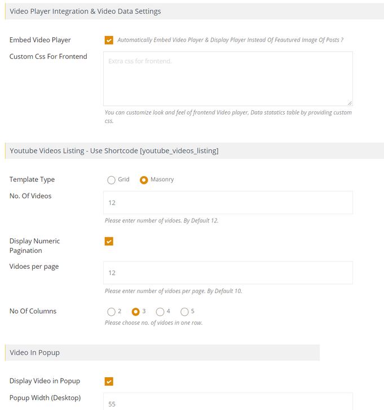Focus the No. Of Videos field
This screenshot has width=384, height=410.
(x=228, y=203)
